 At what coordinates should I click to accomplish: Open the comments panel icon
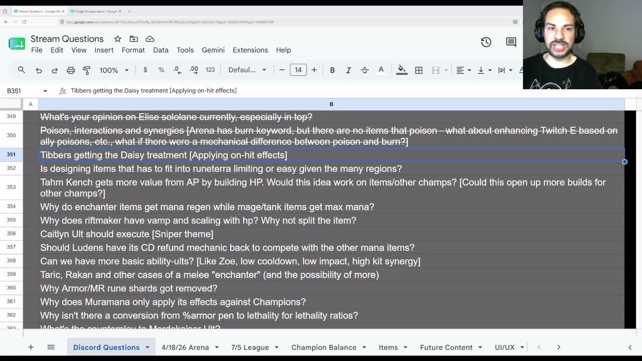click(x=511, y=43)
